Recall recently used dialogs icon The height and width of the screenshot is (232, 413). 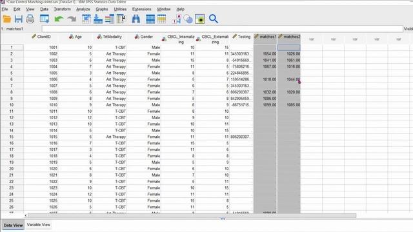pos(45,19)
